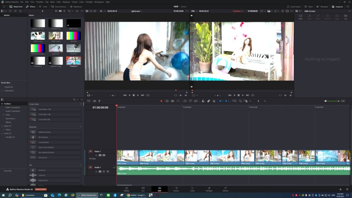Open Timeline View Options icon
This screenshot has height=198, width=352.
pyautogui.click(x=89, y=101)
